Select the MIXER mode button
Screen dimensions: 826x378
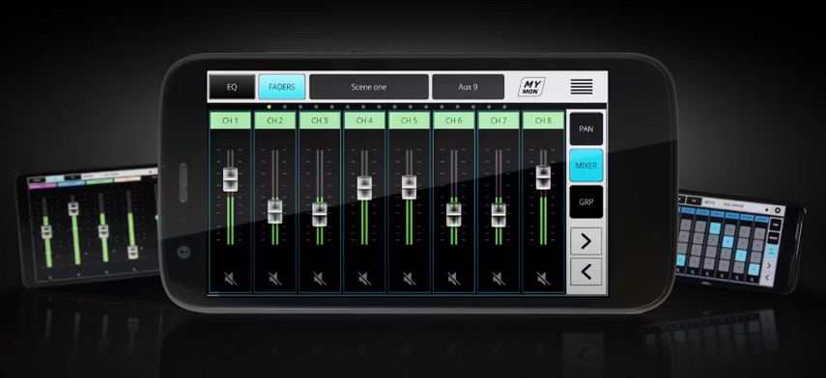pyautogui.click(x=585, y=165)
